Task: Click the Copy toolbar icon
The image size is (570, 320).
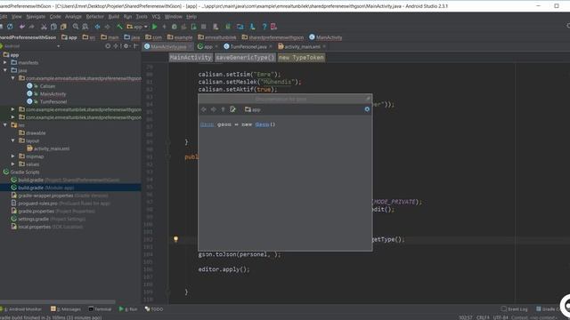Action: click(x=53, y=27)
